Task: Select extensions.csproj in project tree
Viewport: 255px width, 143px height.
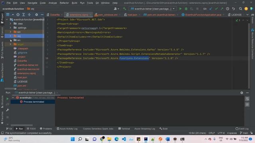Action: pyautogui.click(x=26, y=73)
